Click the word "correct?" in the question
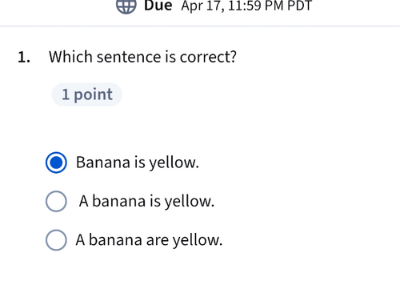The height and width of the screenshot is (293, 400). 208,57
